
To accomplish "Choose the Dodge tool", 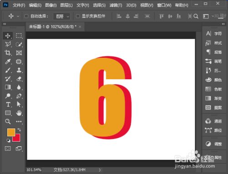I will 8,96.
